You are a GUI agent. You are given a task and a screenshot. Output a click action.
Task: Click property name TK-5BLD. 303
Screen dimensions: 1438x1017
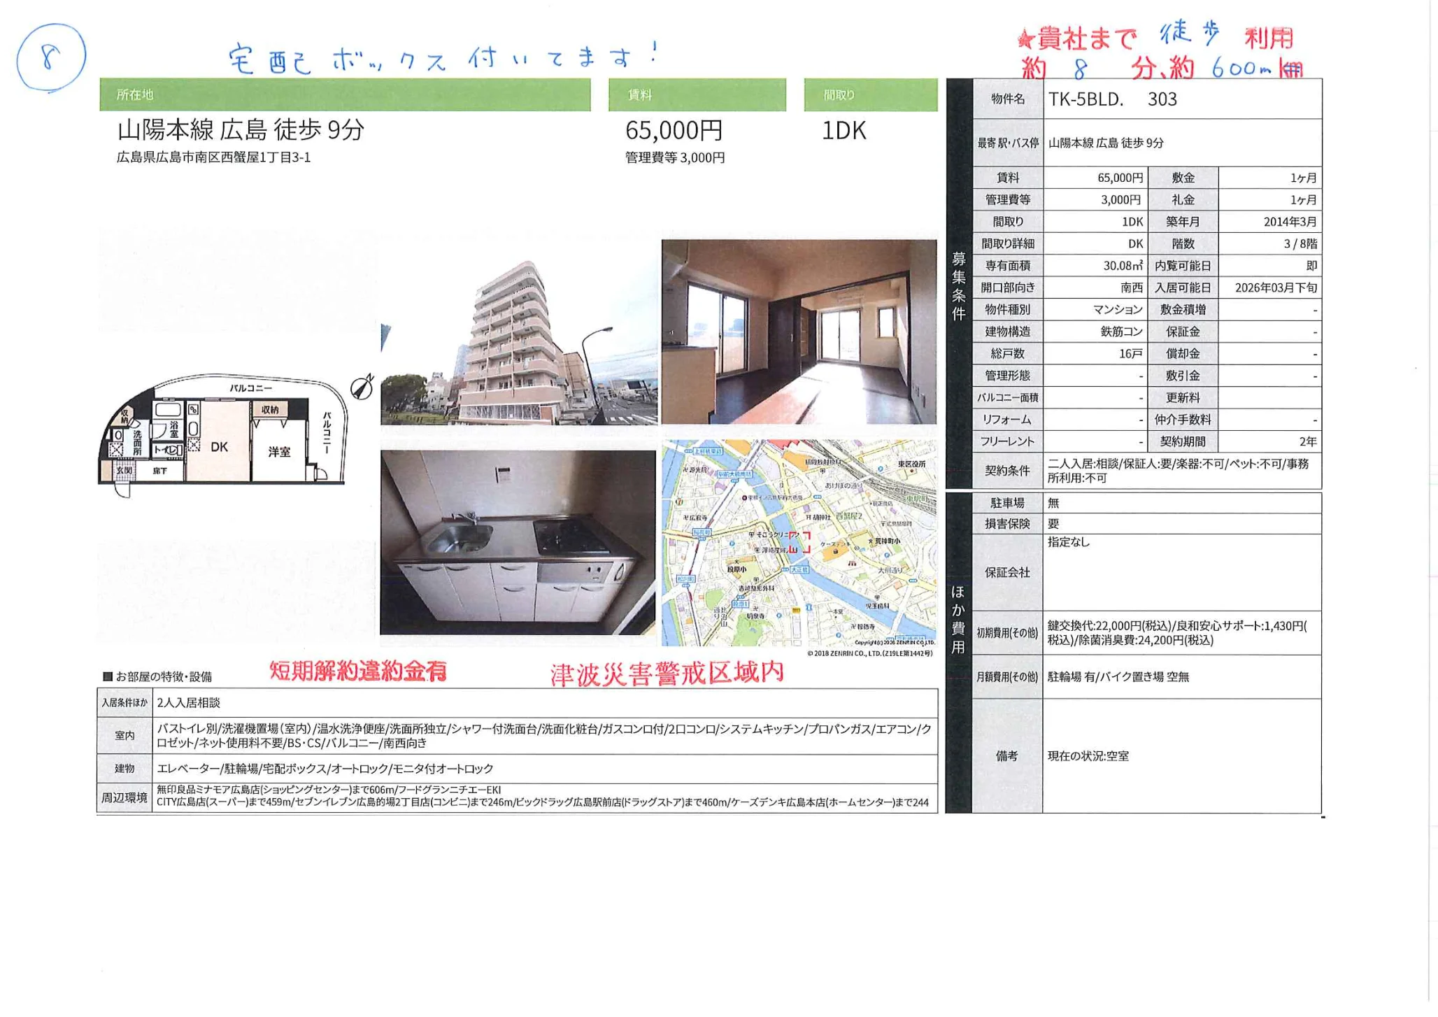1112,99
